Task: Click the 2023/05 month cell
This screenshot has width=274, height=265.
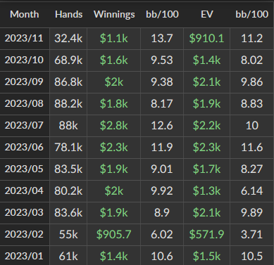Action: tap(24, 169)
